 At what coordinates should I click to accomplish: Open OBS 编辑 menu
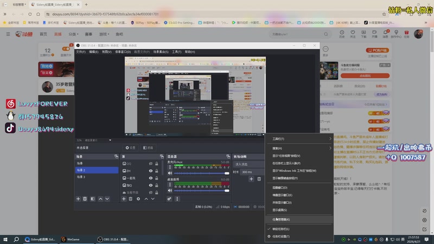(93, 52)
